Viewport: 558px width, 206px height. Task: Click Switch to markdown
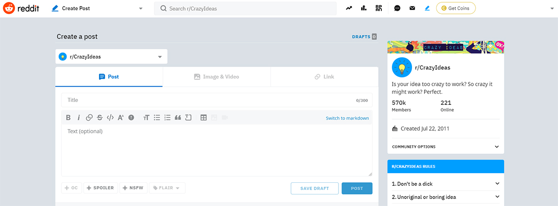coord(347,118)
